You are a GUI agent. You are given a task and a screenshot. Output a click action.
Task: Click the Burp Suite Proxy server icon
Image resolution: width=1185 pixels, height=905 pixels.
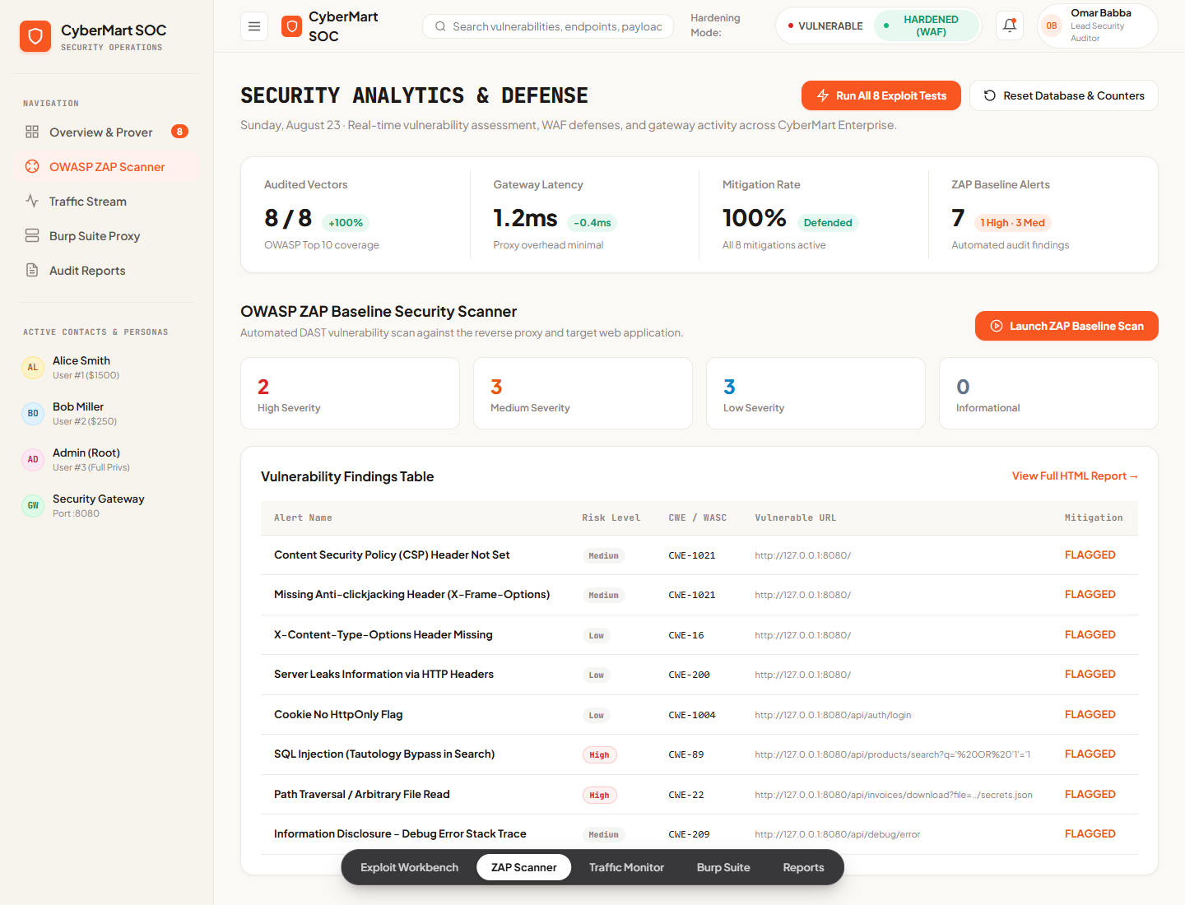click(x=32, y=235)
